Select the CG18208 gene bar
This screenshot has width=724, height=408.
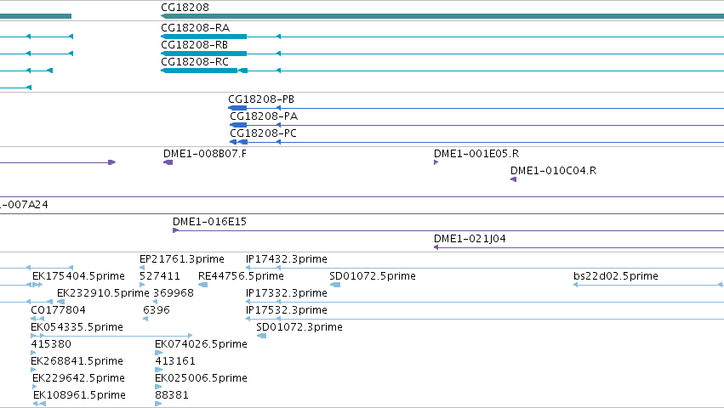[442, 16]
